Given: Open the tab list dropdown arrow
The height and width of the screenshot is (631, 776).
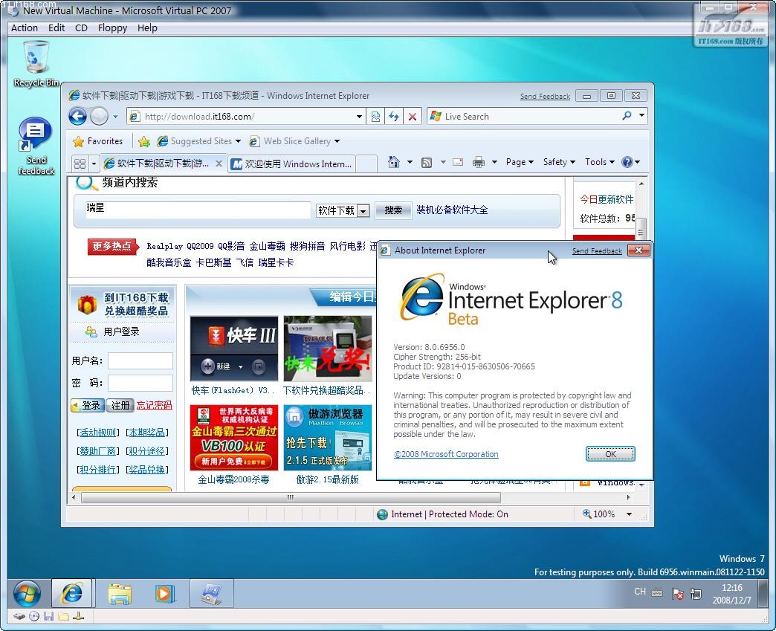Looking at the screenshot, I should (94, 164).
